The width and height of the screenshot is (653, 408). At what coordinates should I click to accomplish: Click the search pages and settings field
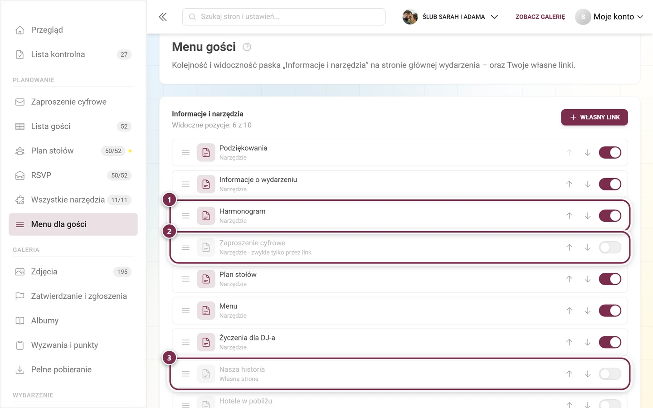tap(284, 17)
